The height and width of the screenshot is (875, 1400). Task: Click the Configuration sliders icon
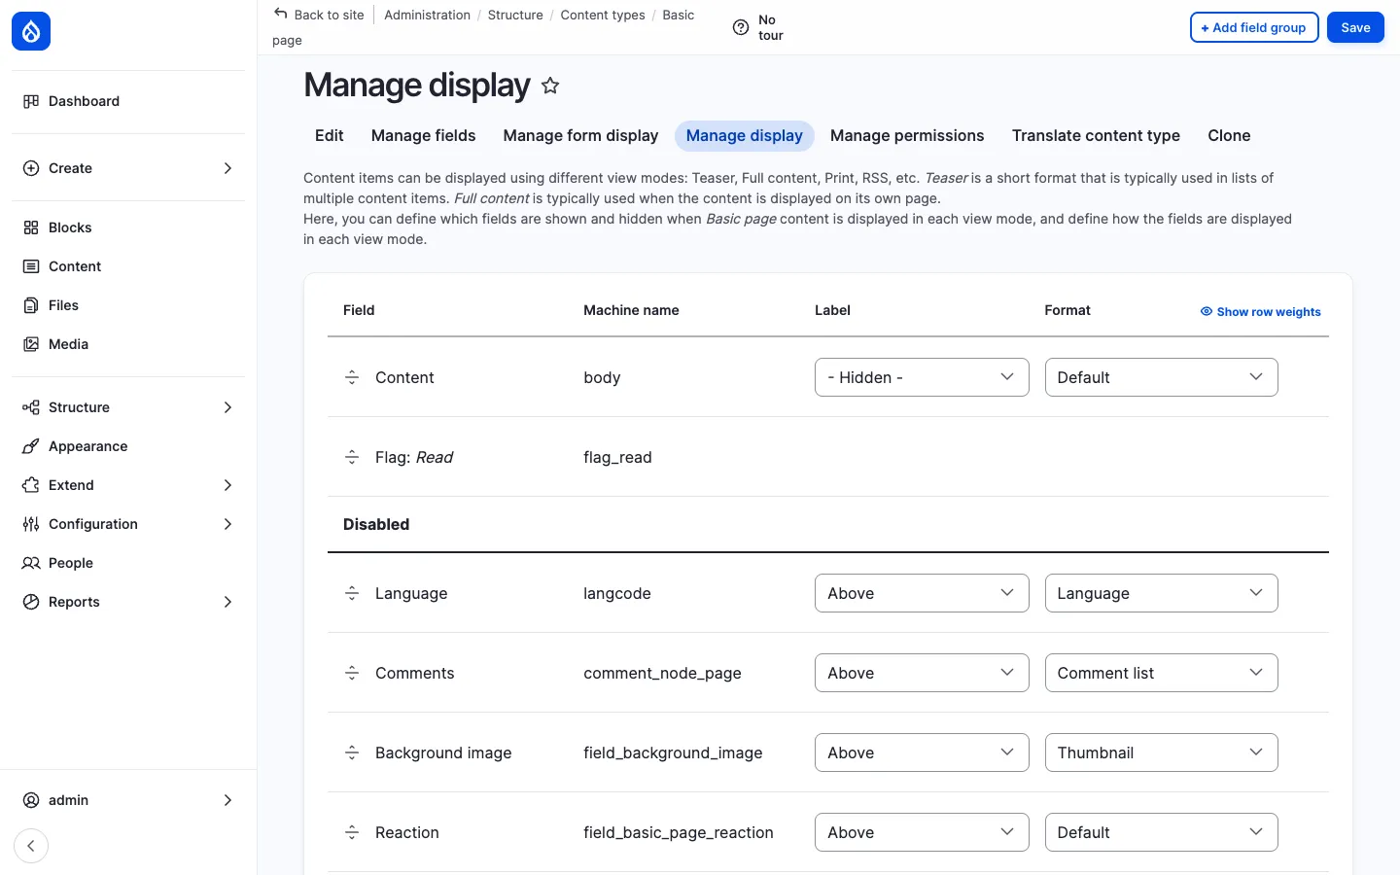coord(31,524)
